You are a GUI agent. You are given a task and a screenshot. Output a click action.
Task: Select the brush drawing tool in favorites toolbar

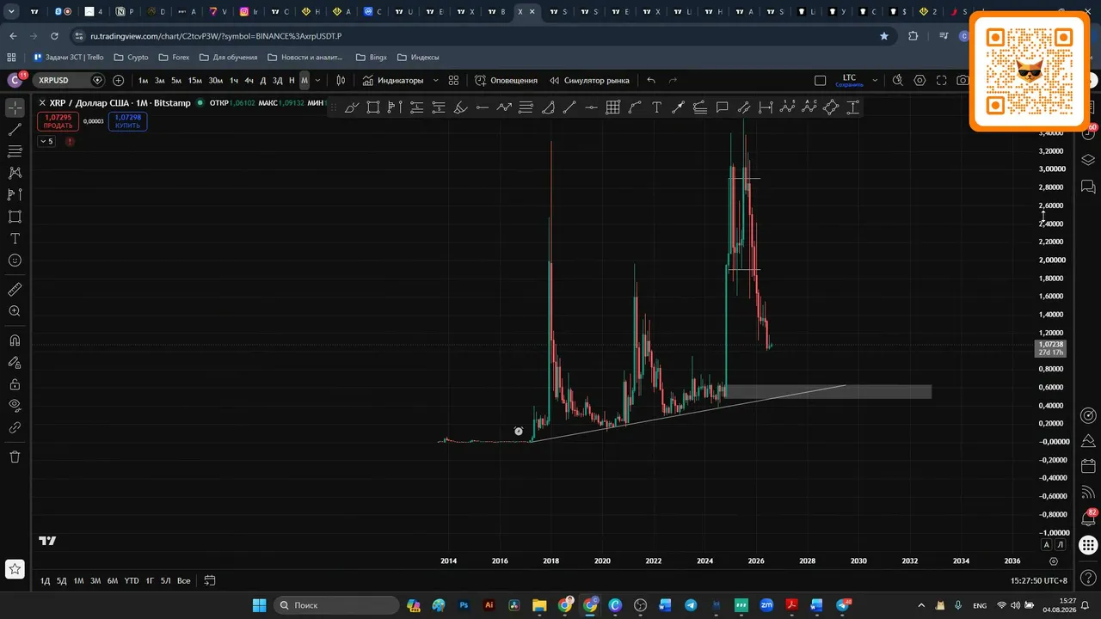tap(352, 107)
